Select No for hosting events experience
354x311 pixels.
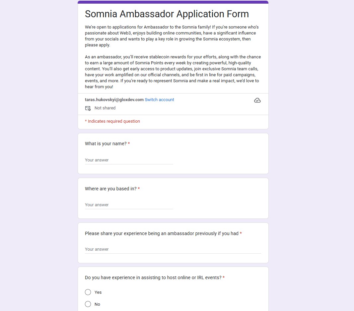point(88,304)
